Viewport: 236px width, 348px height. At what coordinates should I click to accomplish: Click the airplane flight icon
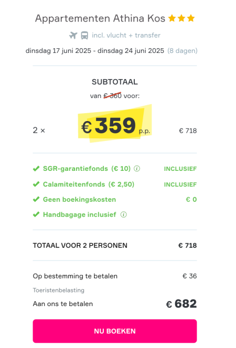pyautogui.click(x=73, y=35)
